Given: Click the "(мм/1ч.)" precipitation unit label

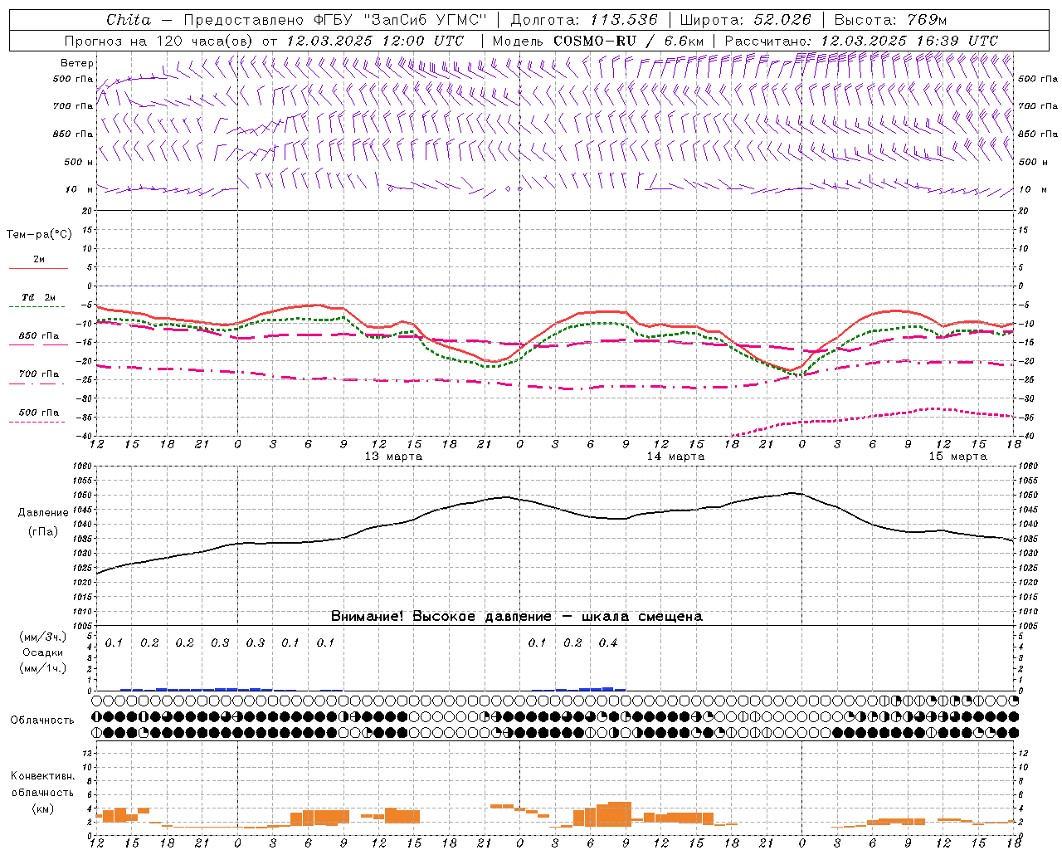Looking at the screenshot, I should [x=42, y=668].
